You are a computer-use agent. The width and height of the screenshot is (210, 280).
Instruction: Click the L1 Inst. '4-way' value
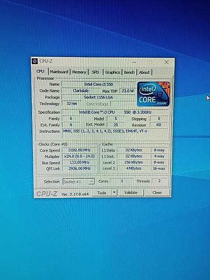pos(159,156)
